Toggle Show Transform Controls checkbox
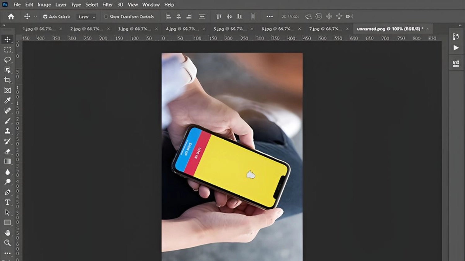This screenshot has width=465, height=261. 106,17
